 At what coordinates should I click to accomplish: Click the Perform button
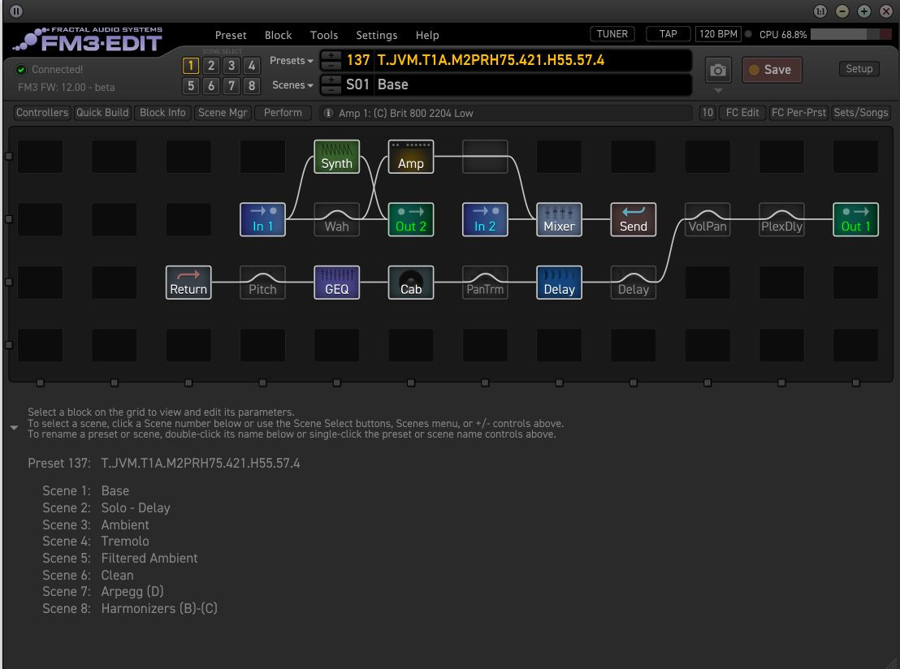[283, 113]
